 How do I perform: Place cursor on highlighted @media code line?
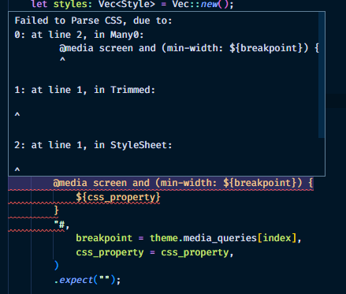click(183, 183)
